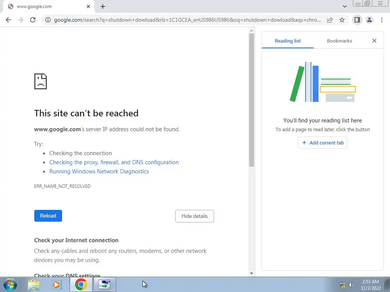Click the forward navigation arrow
Screen dimensions: 390x292
point(21,20)
